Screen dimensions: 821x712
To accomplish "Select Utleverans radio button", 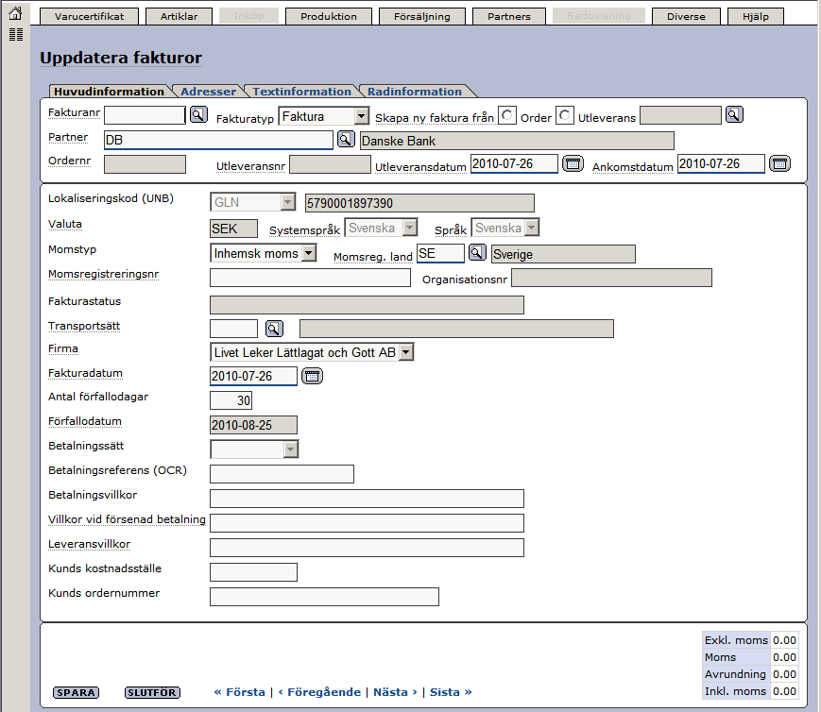I will tap(564, 115).
